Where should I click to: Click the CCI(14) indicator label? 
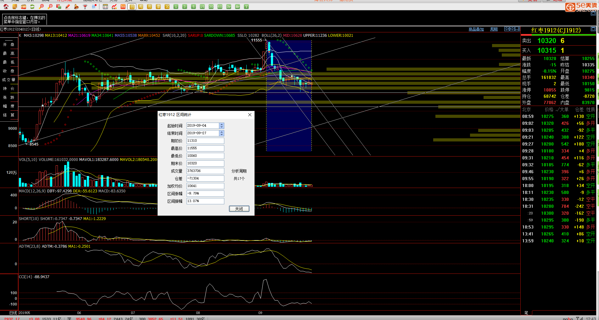click(25, 277)
